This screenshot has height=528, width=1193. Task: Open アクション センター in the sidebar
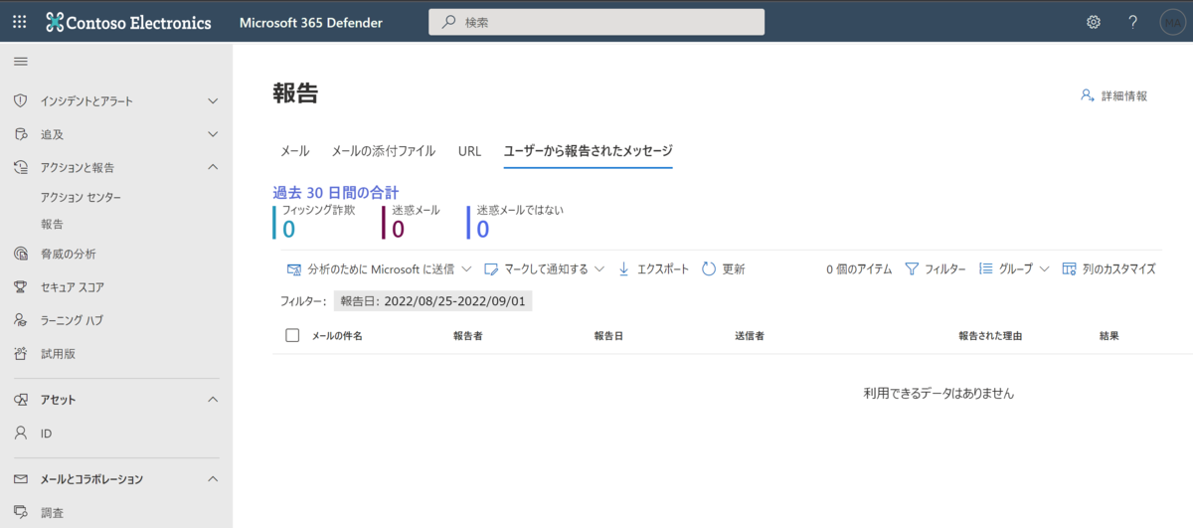(x=82, y=197)
